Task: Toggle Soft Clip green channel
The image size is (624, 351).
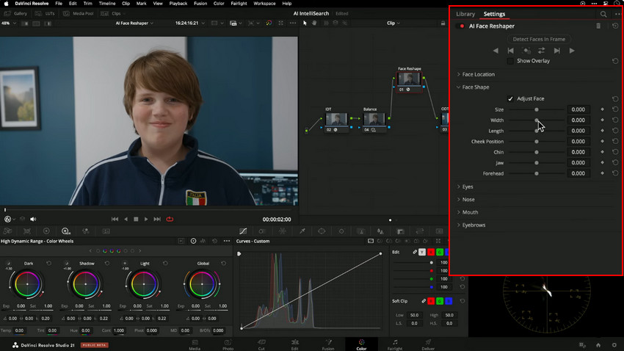Action: (x=439, y=301)
